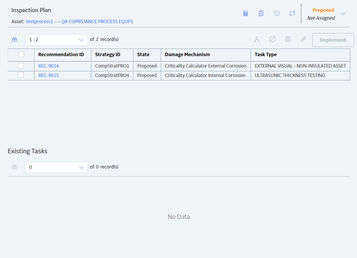
Task: Click the CompStratPRO4 cell
Action: (112, 76)
